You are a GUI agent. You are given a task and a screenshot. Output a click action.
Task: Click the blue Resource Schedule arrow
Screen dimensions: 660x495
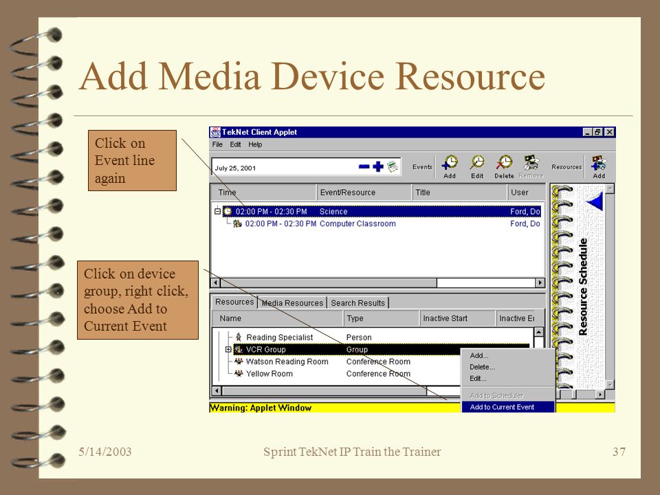coord(595,201)
